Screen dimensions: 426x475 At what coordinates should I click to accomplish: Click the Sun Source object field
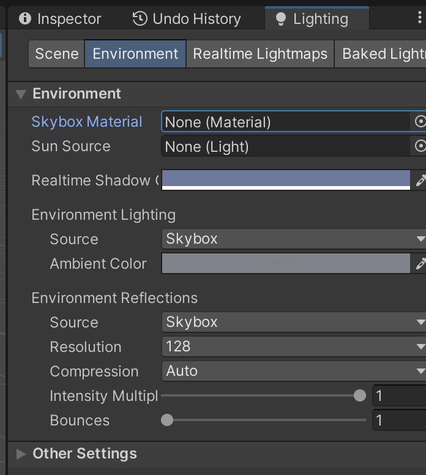tap(286, 146)
